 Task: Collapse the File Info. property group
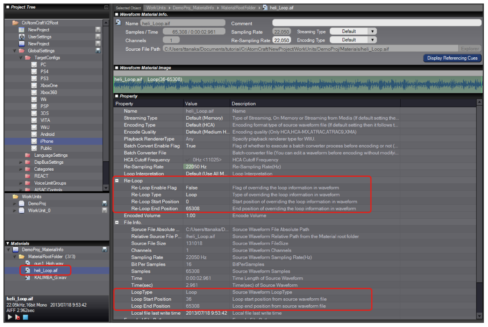(x=117, y=222)
